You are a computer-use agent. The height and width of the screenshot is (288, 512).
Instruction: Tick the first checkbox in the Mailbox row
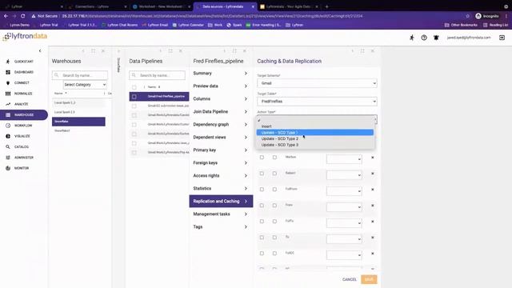262,158
